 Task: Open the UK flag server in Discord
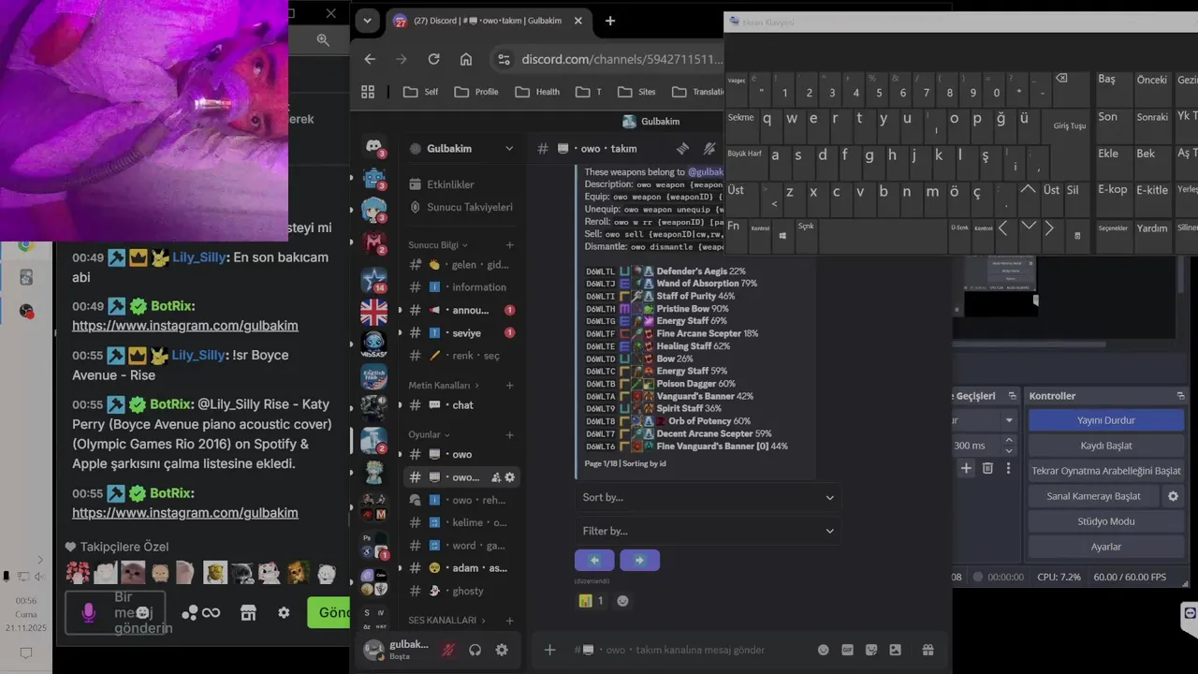coord(373,311)
